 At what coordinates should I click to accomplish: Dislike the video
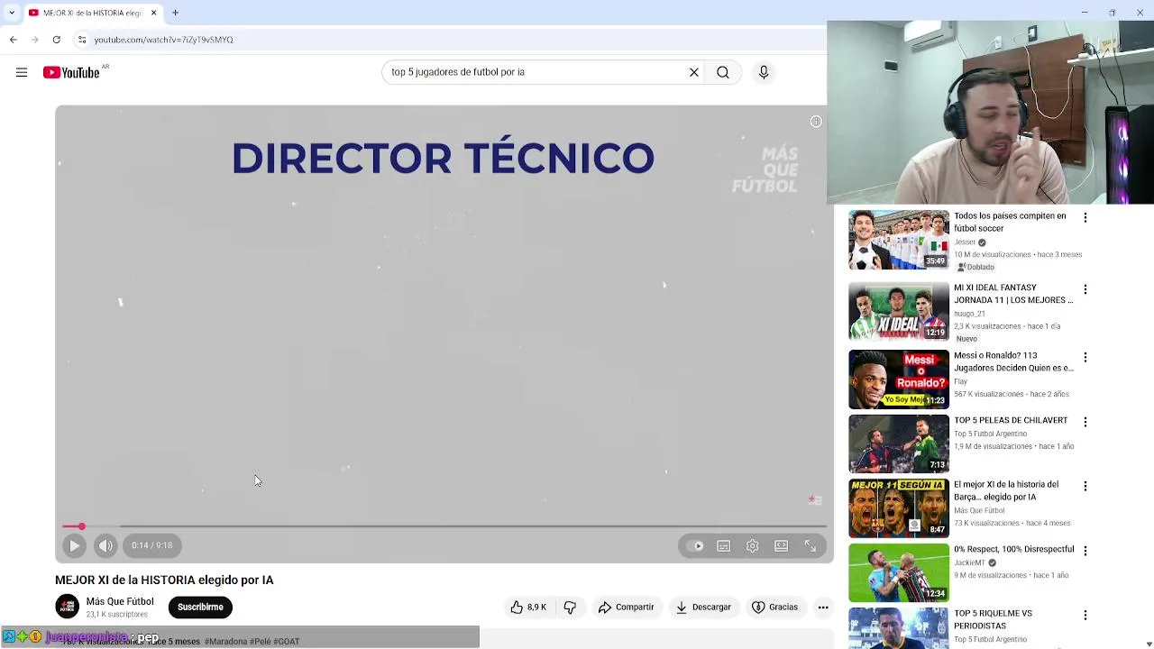(x=570, y=608)
